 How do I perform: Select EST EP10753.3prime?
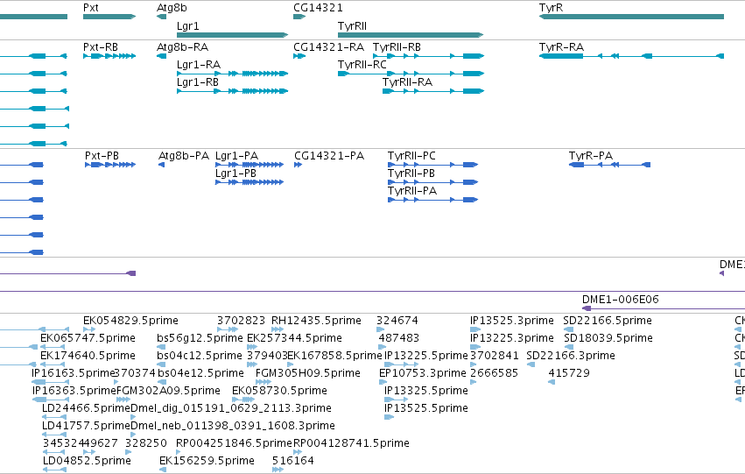422,373
